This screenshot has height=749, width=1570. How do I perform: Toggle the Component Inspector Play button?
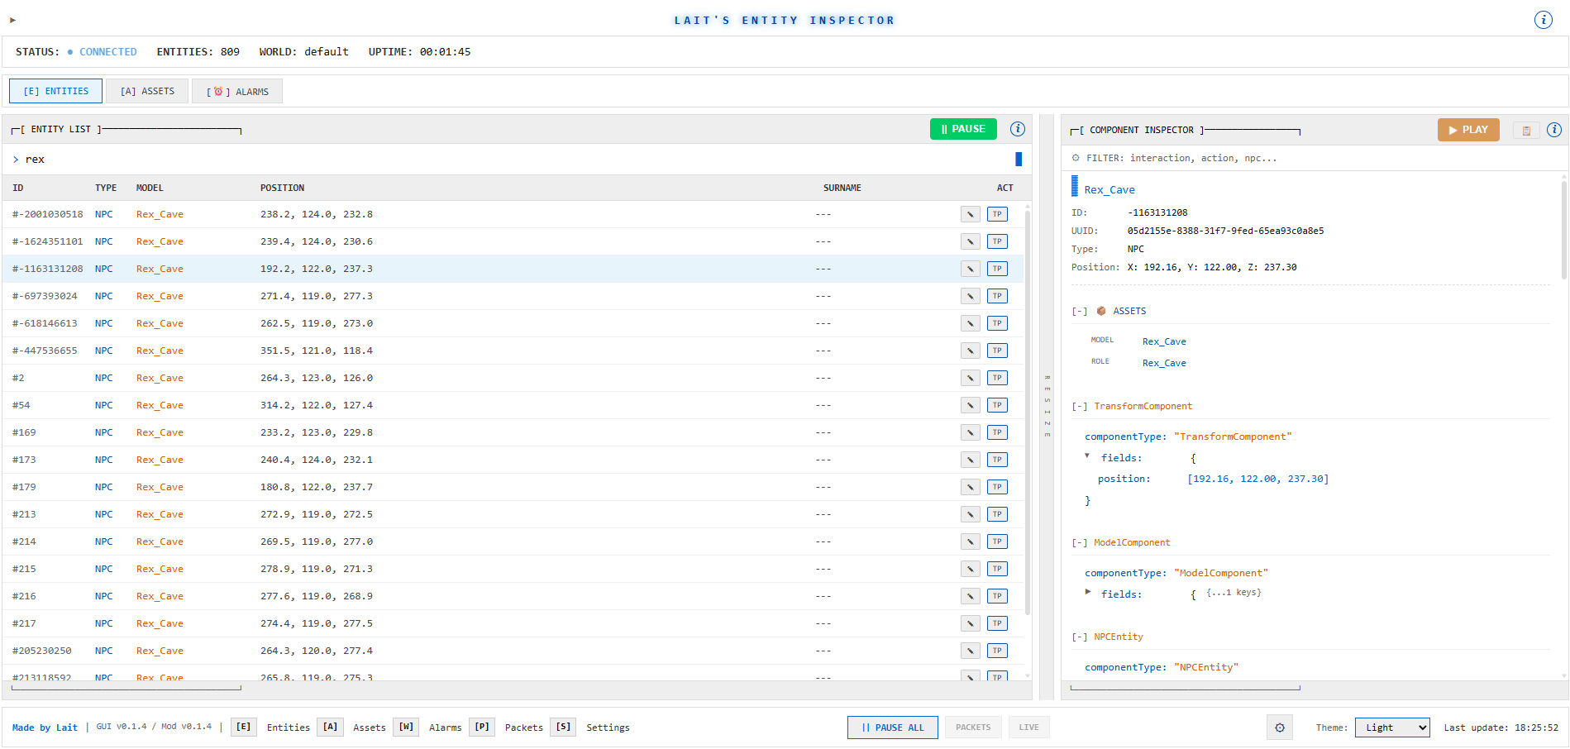tap(1467, 130)
